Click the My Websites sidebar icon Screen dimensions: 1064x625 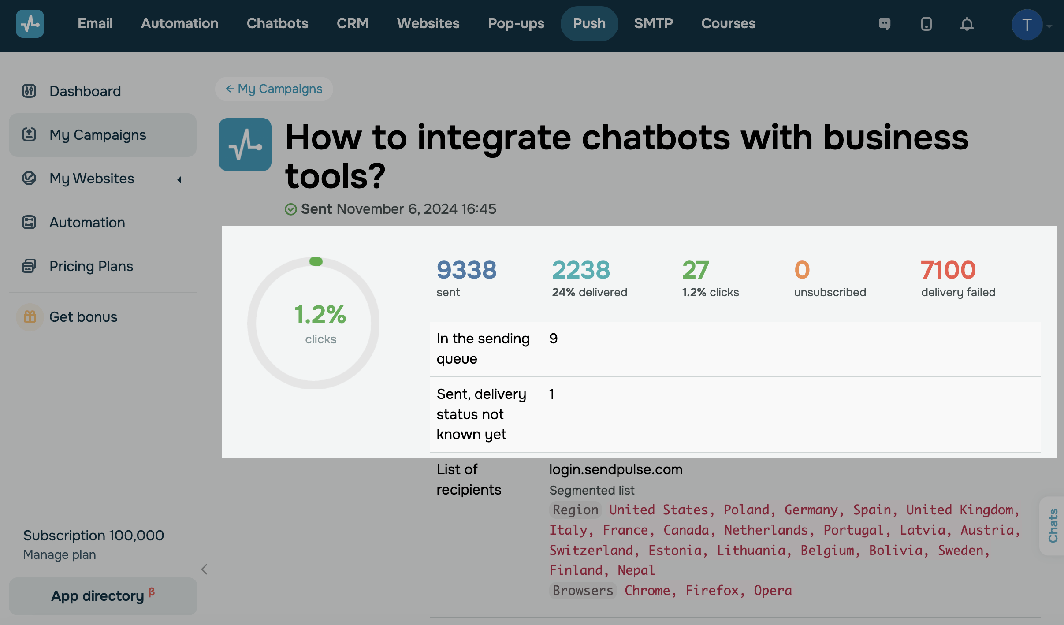pos(29,178)
